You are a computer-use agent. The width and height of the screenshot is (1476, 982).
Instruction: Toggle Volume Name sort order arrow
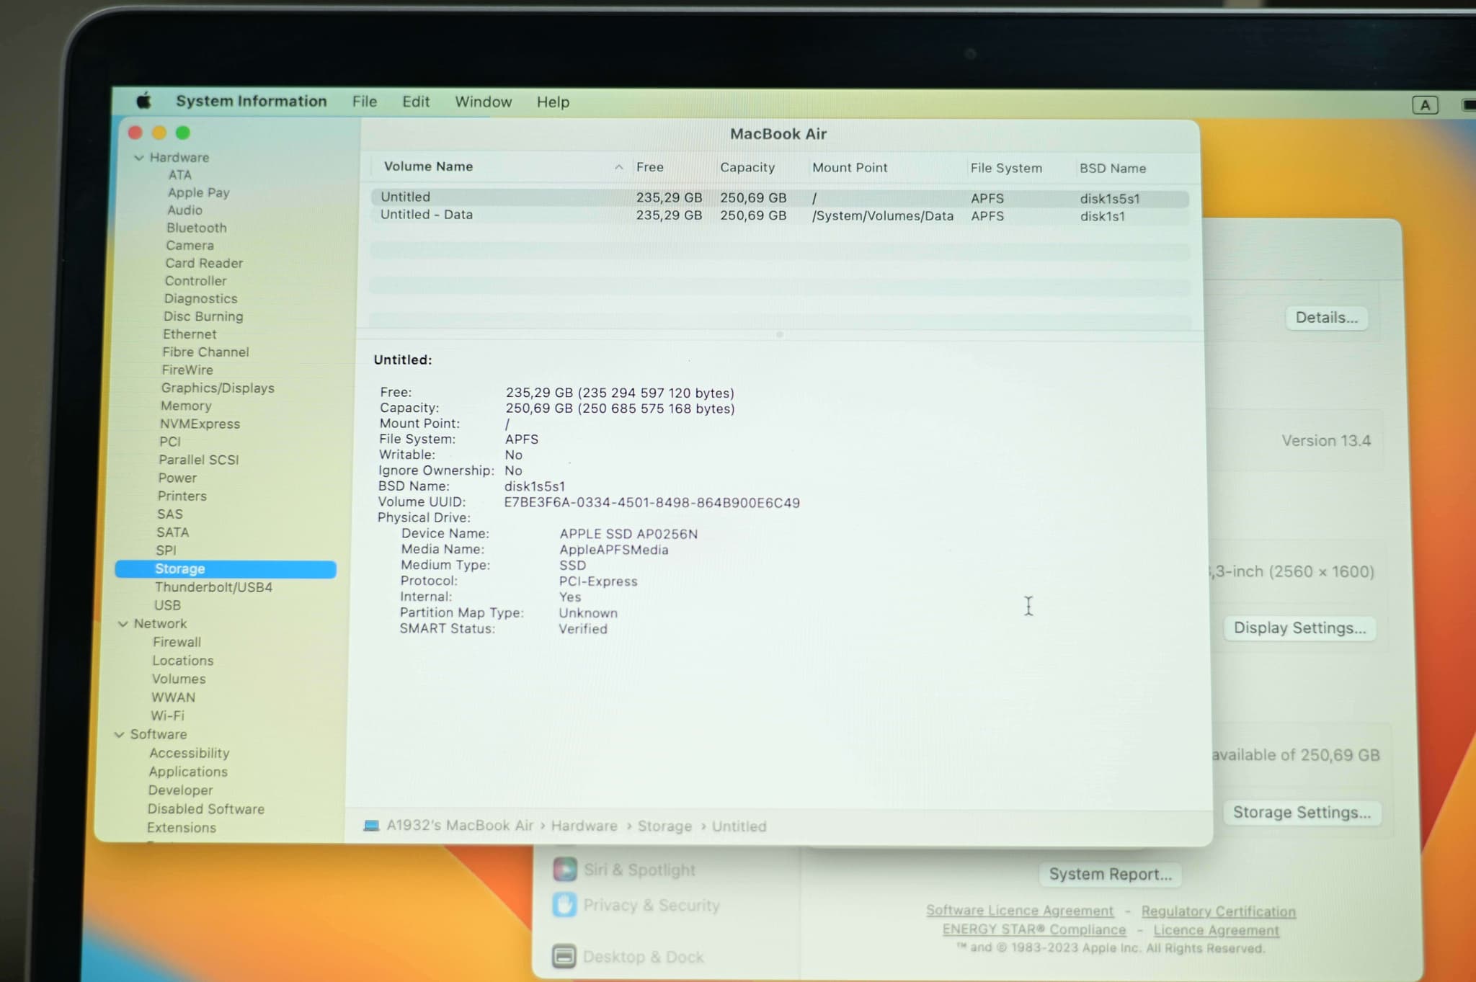[618, 167]
